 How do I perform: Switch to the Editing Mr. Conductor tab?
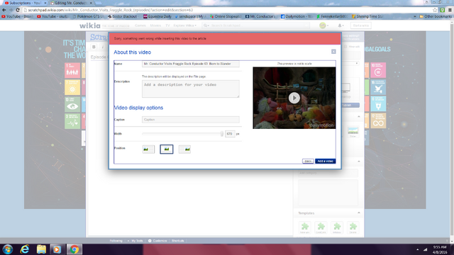point(71,3)
